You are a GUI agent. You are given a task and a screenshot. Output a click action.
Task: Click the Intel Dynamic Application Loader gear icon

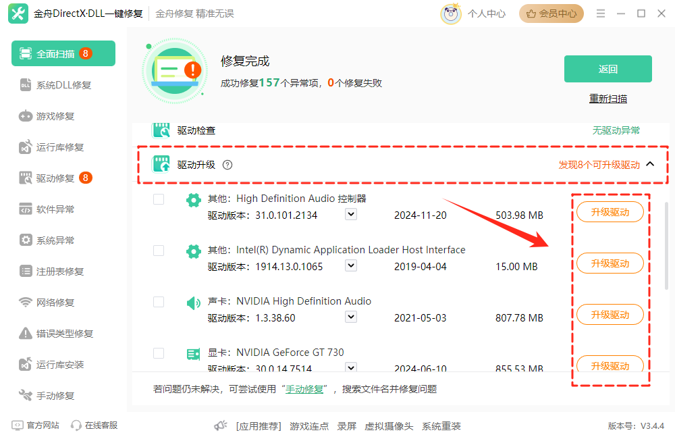tap(193, 251)
